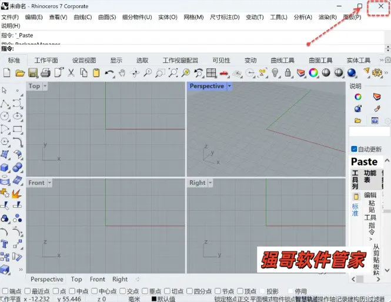Click the New file icon in toolbar
Image resolution: width=391 pixels, height=302 pixels.
[x=7, y=73]
